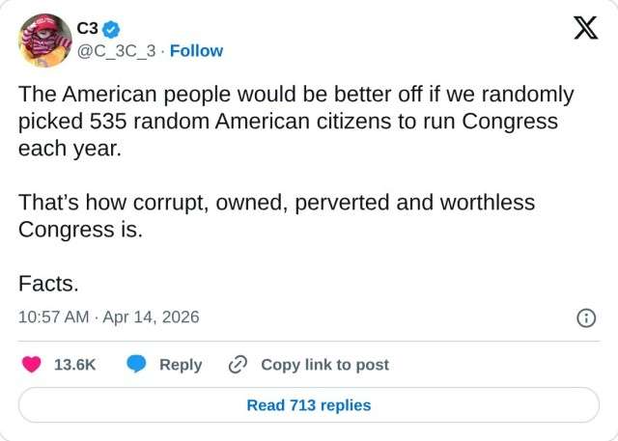618x441 pixels.
Task: Click the sentence about corrupt Congress
Action: pos(276,204)
